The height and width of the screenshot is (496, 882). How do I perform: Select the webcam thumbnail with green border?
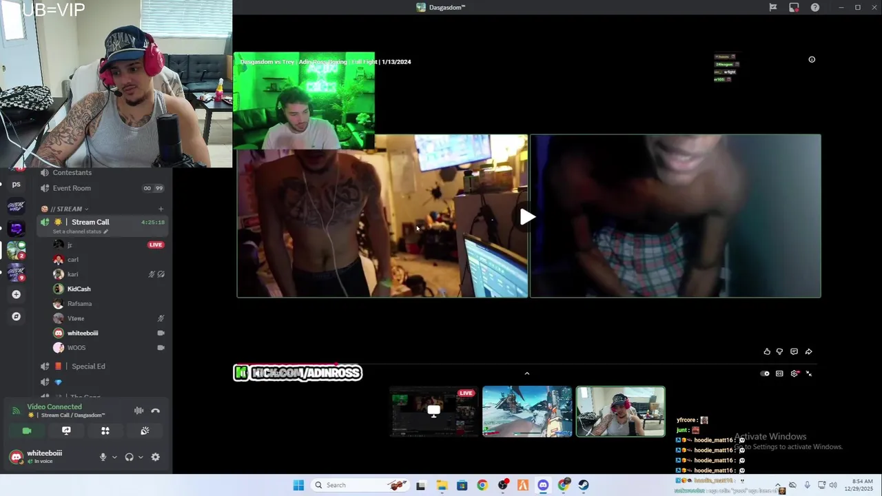pyautogui.click(x=621, y=411)
